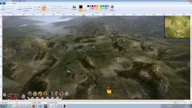Screen dimensions: 192x108
Task: Choose the Five-point star shape
Action: (52, 10)
